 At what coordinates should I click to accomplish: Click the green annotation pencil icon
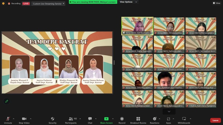tap(7, 101)
